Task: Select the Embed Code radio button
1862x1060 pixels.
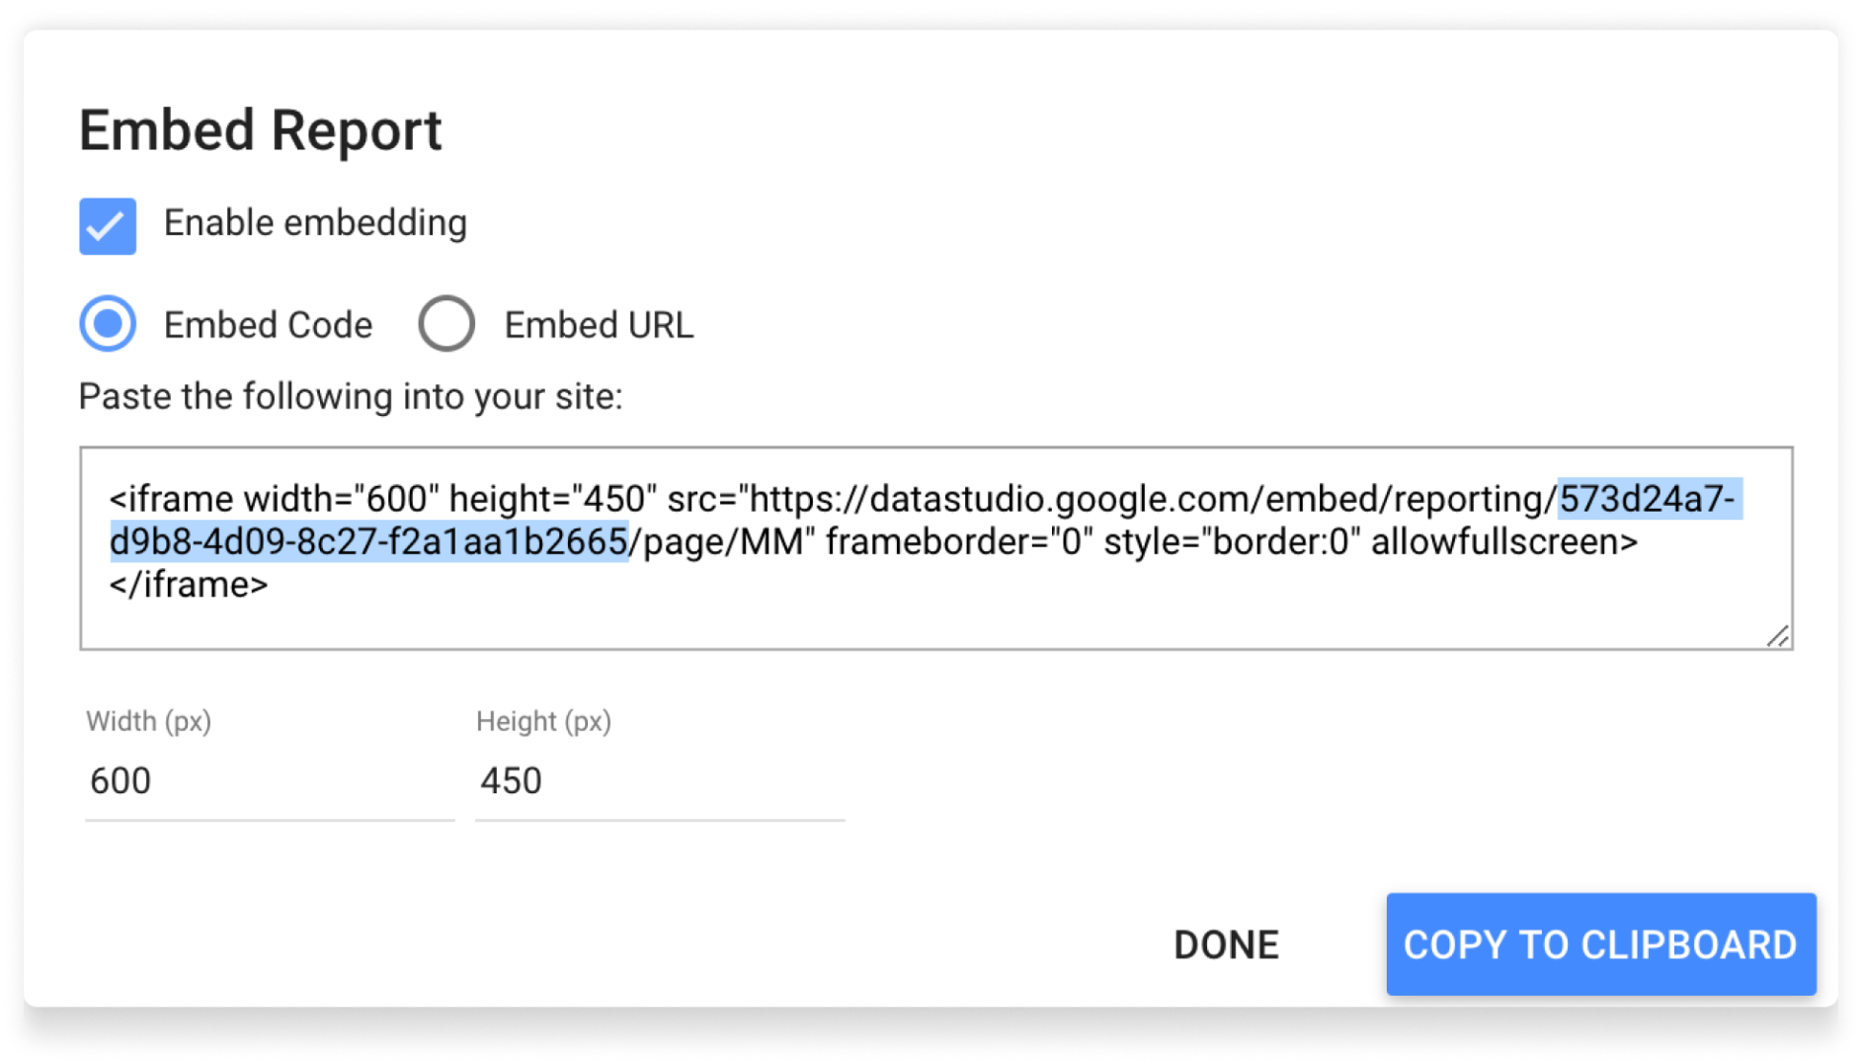Action: click(x=108, y=324)
